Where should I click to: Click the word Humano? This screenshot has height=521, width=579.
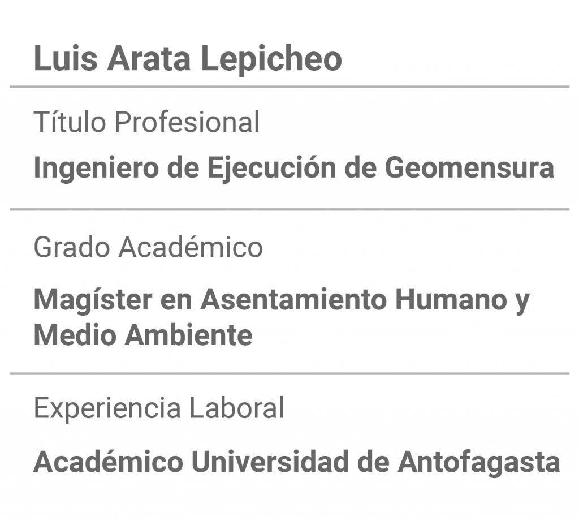pyautogui.click(x=451, y=299)
